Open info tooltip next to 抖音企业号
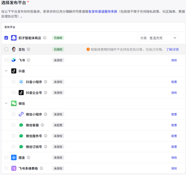The width and height of the screenshot is (186, 175). click(46, 93)
